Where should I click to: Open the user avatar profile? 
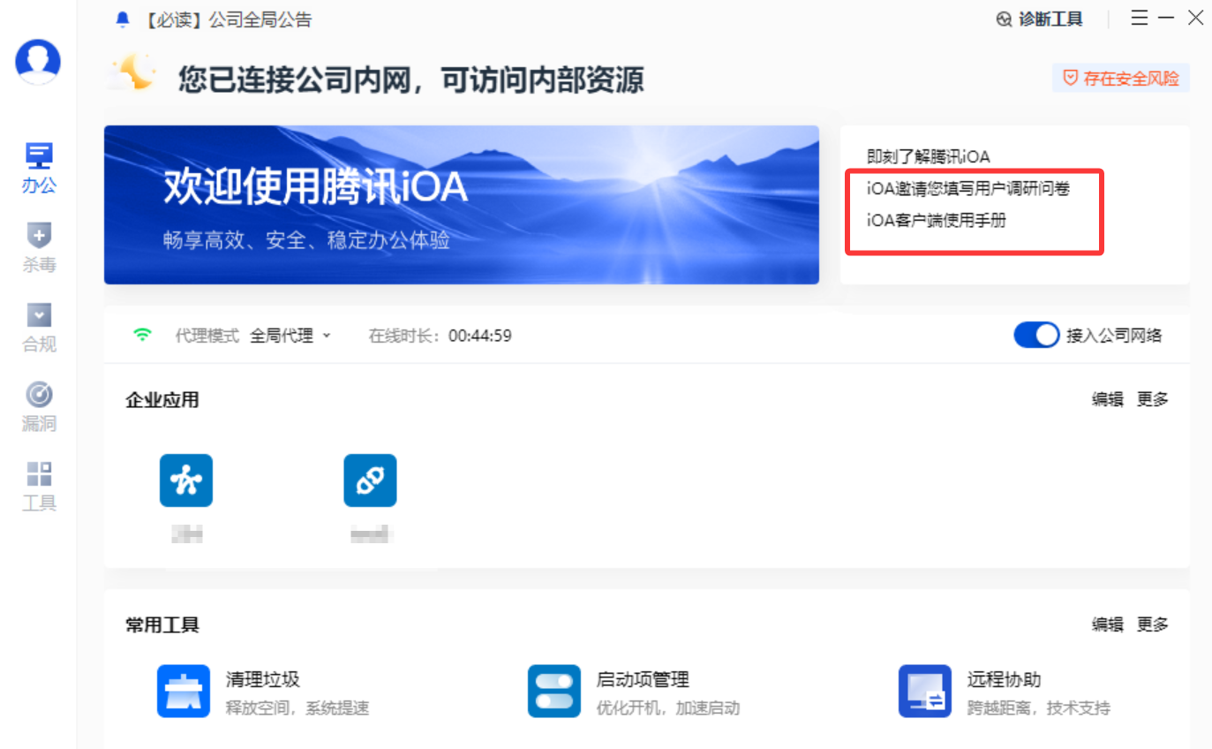(38, 62)
